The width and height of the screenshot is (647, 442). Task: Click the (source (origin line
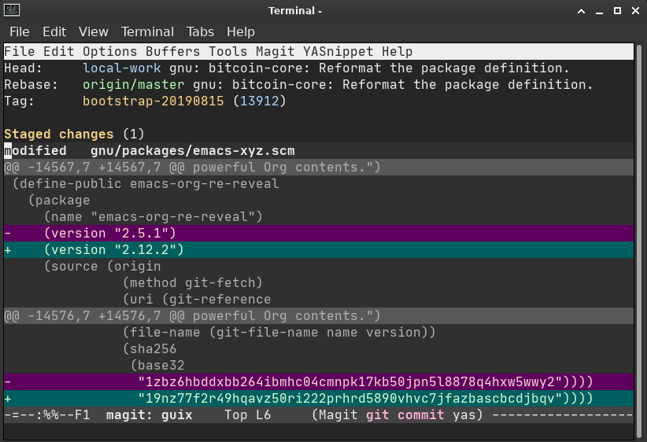click(x=102, y=266)
